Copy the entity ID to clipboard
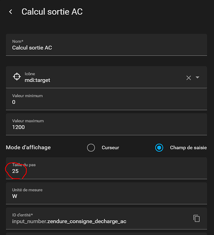This screenshot has height=235, width=214. coord(197,218)
